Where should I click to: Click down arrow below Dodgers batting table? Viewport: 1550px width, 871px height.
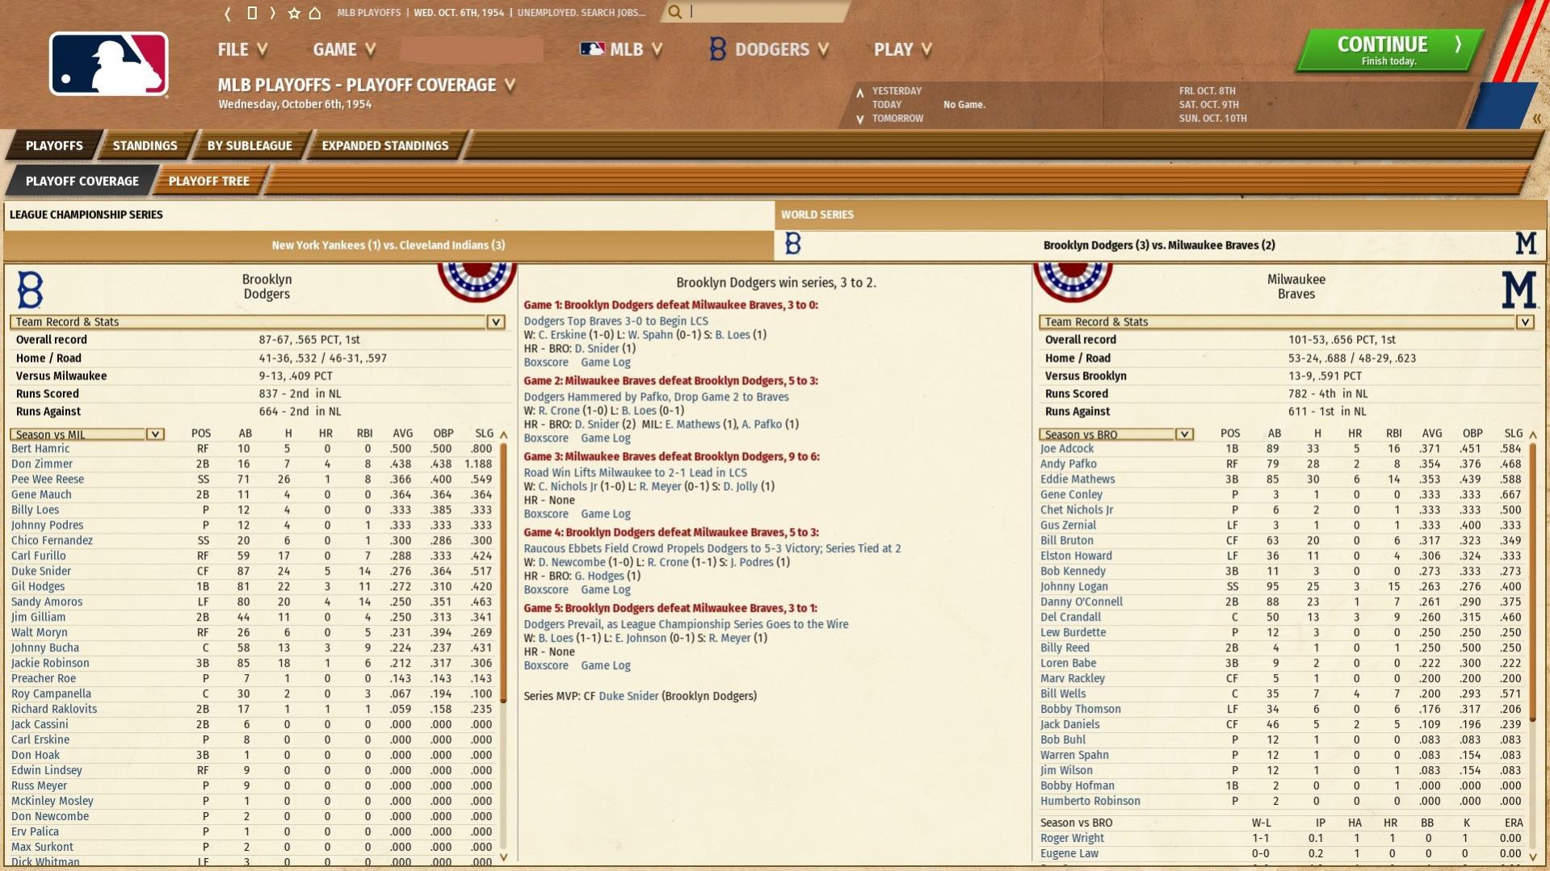[x=504, y=857]
